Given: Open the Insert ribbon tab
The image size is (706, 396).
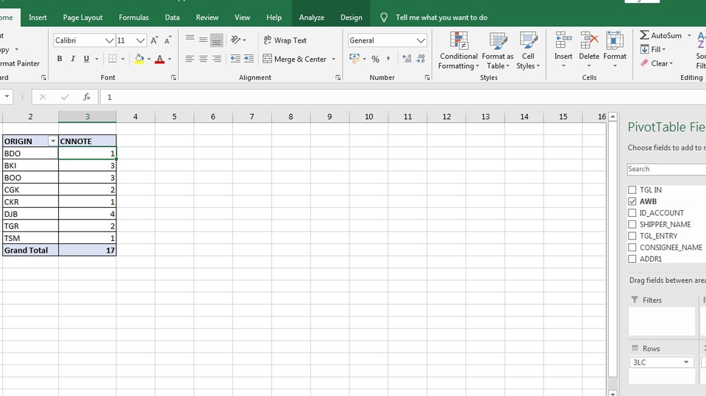Looking at the screenshot, I should (38, 18).
